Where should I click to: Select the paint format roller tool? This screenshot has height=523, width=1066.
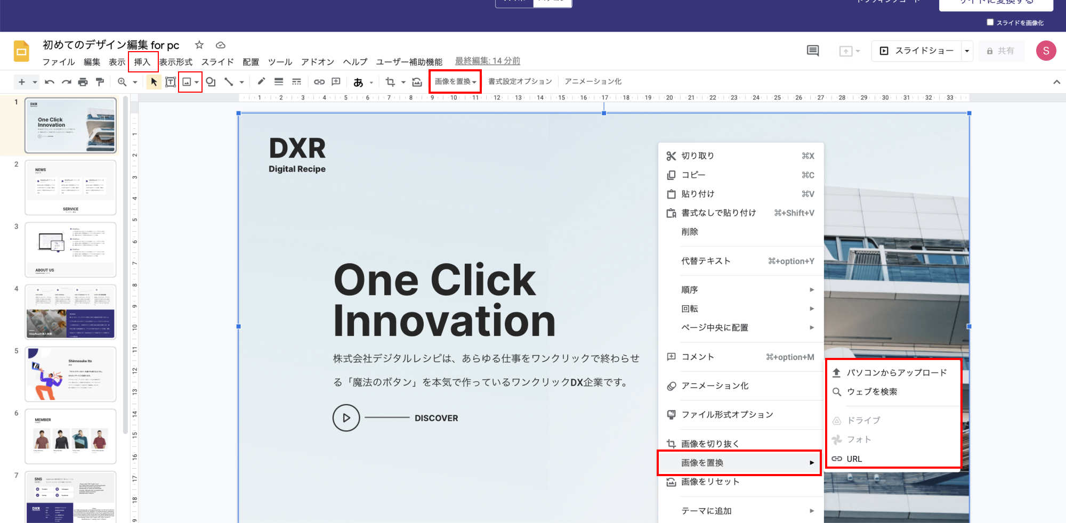tap(100, 82)
